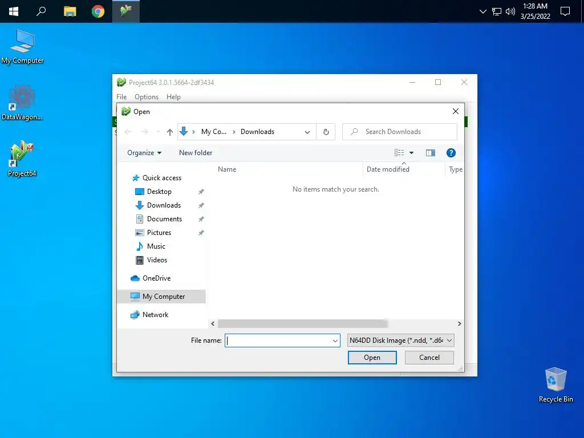The image size is (584, 438).
Task: Sort by Date modified column header
Action: [388, 169]
